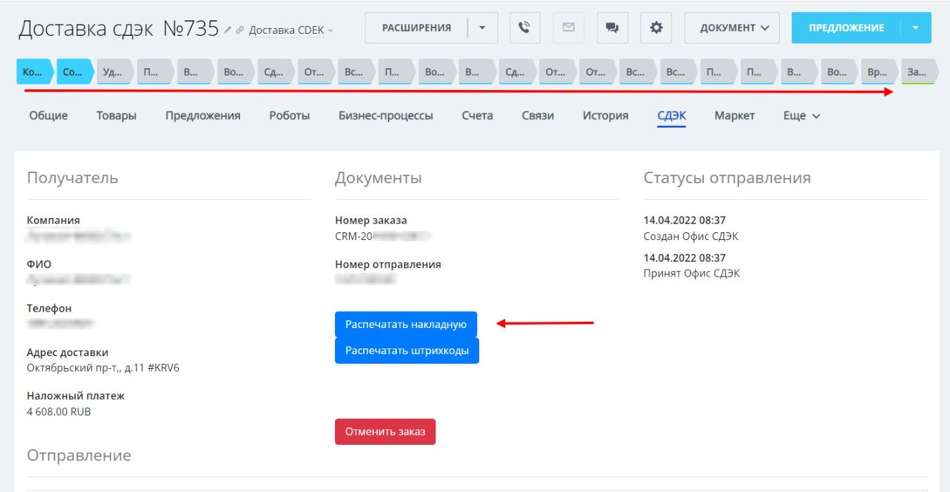Click the Распечатать штрихкоды button
Image resolution: width=950 pixels, height=492 pixels.
click(407, 351)
